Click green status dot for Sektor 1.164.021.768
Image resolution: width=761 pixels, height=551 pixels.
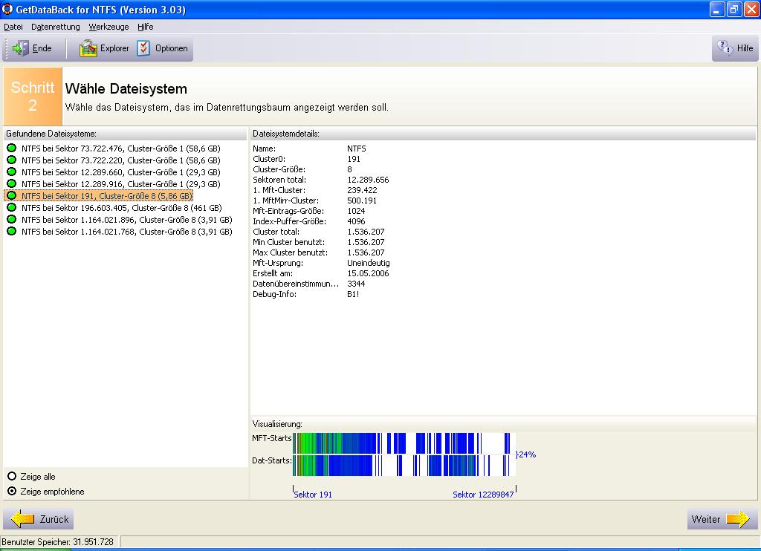pos(12,232)
